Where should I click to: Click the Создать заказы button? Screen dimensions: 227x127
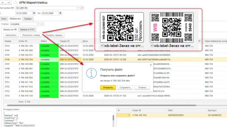(x=54, y=35)
